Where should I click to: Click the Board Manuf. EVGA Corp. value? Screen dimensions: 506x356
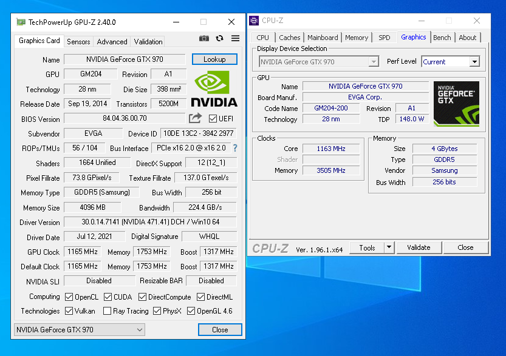(x=365, y=97)
